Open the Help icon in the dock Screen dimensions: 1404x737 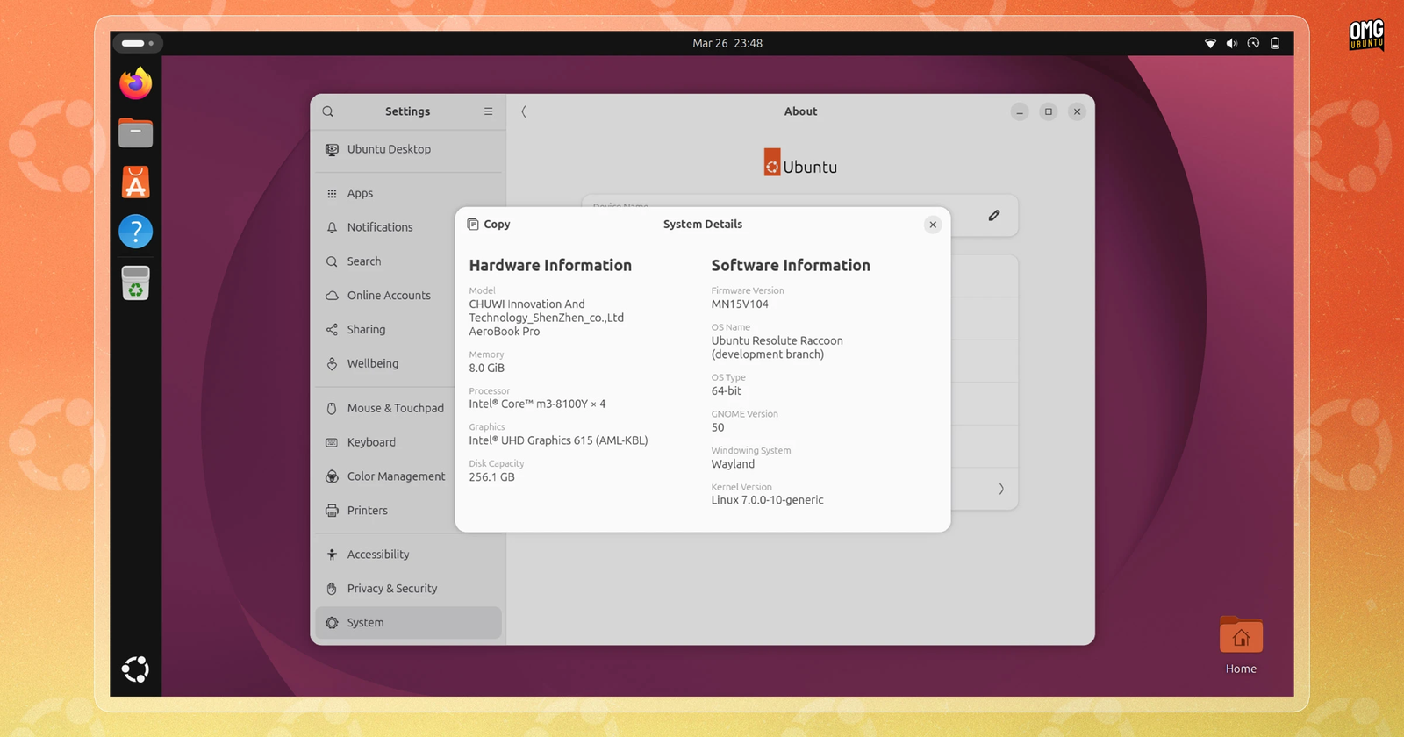click(136, 232)
